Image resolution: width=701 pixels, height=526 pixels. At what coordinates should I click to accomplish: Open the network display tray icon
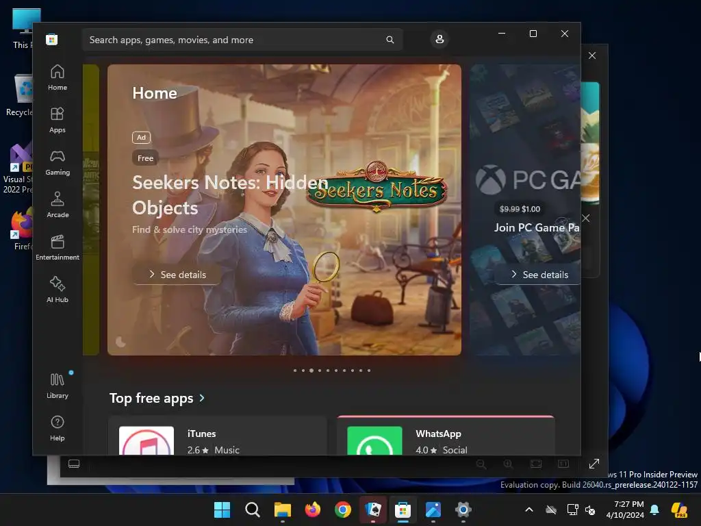coord(572,510)
